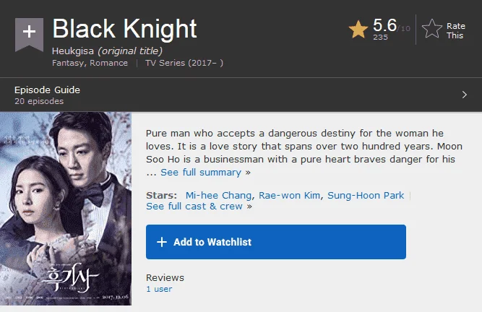482x312 pixels.
Task: Open Rae-won Kim's profile
Action: [x=289, y=195]
